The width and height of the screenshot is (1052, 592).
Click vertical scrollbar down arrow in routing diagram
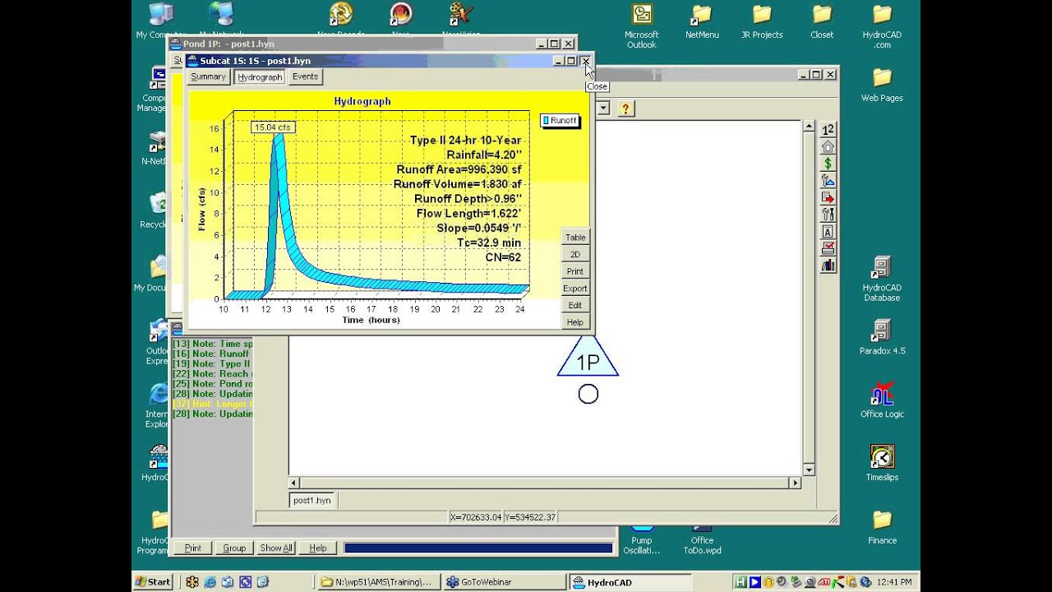point(809,469)
